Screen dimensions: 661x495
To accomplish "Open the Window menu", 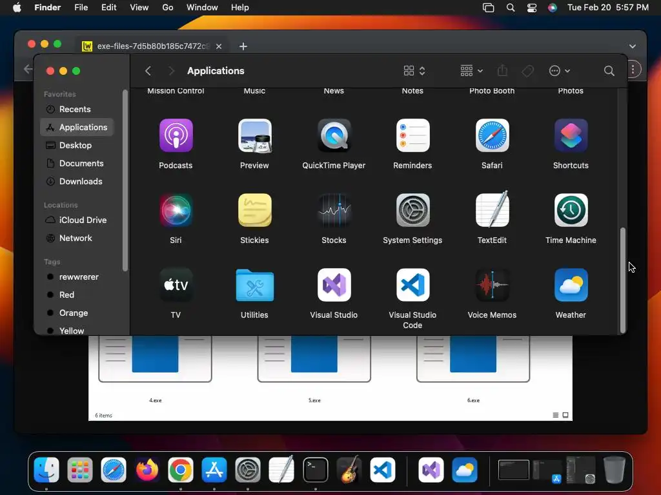I will pyautogui.click(x=202, y=7).
